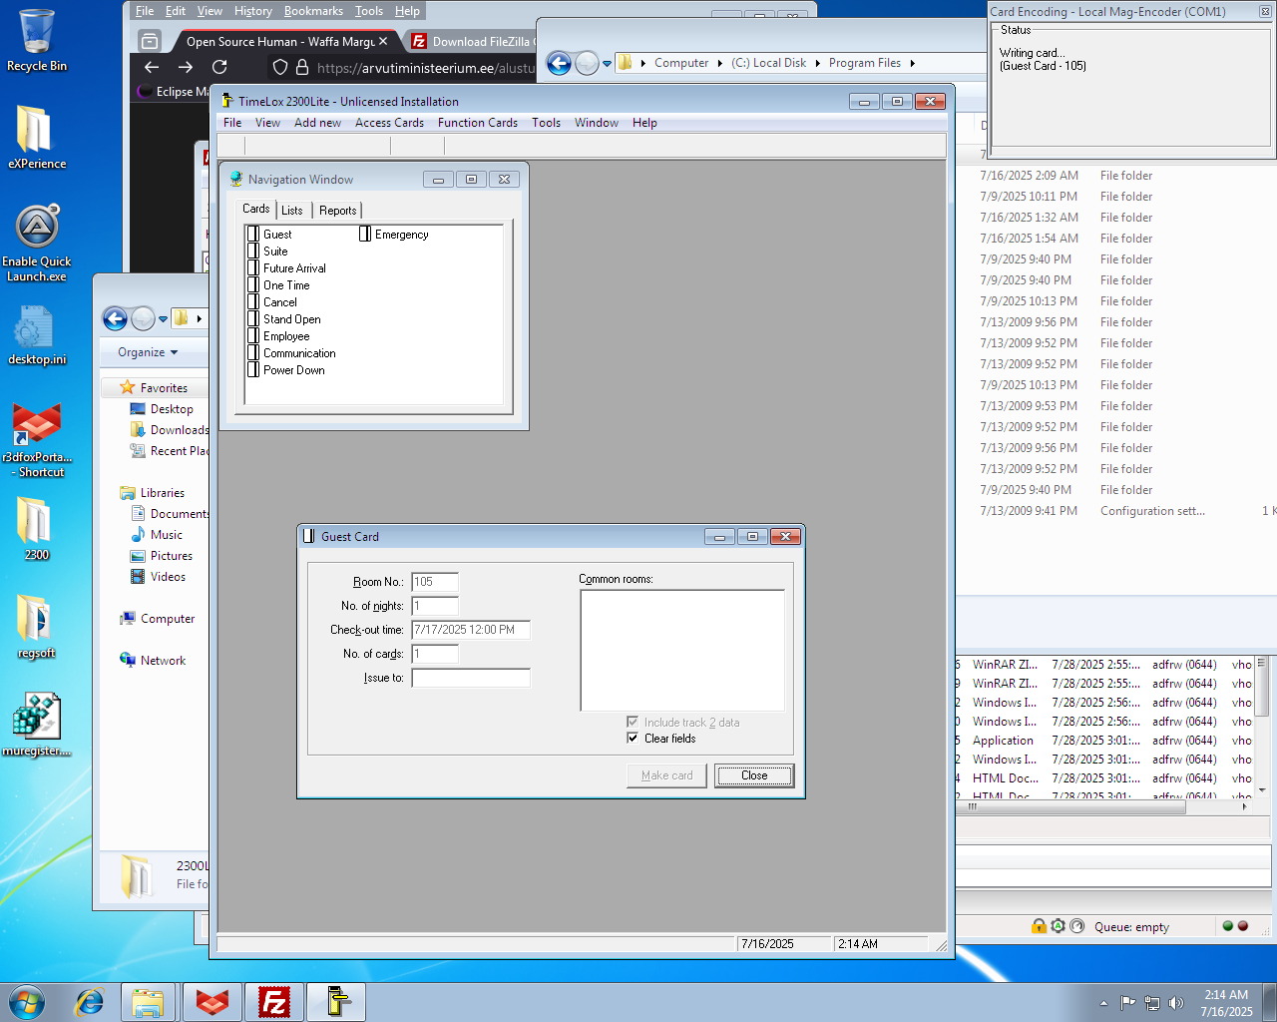
Task: Click the Close button in Guest Card
Action: click(x=754, y=775)
